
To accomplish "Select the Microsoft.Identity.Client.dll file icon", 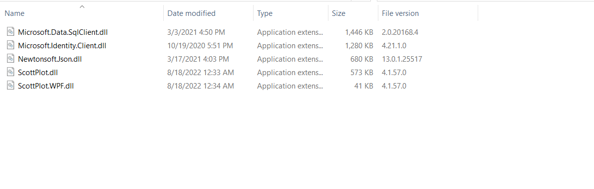I will (x=11, y=46).
